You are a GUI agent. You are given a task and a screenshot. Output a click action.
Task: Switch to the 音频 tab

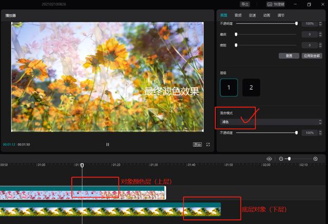click(238, 15)
